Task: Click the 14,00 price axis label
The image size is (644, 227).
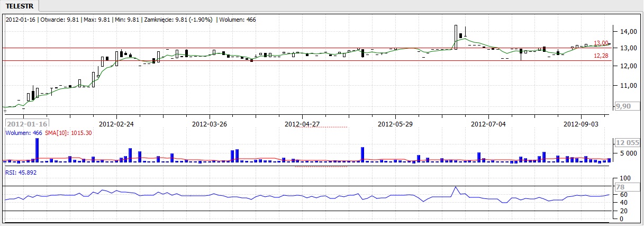Action: point(628,32)
